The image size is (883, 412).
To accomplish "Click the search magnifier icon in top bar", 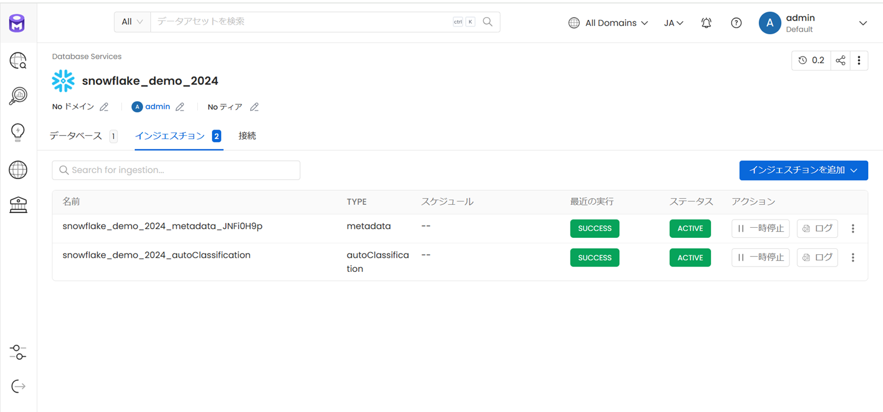I will point(487,22).
